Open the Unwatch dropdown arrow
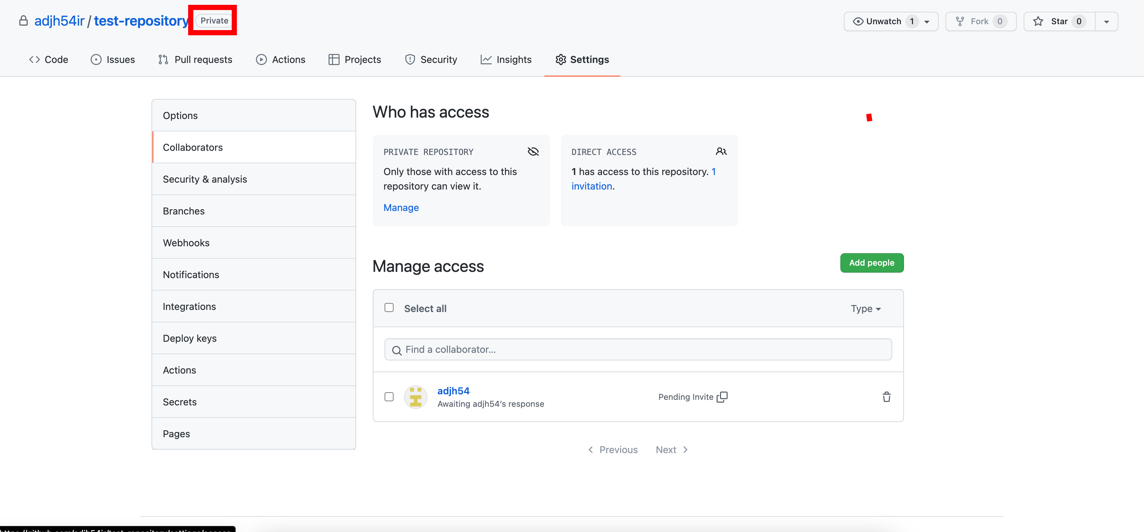Screen dimensions: 1144x532 click(x=927, y=22)
